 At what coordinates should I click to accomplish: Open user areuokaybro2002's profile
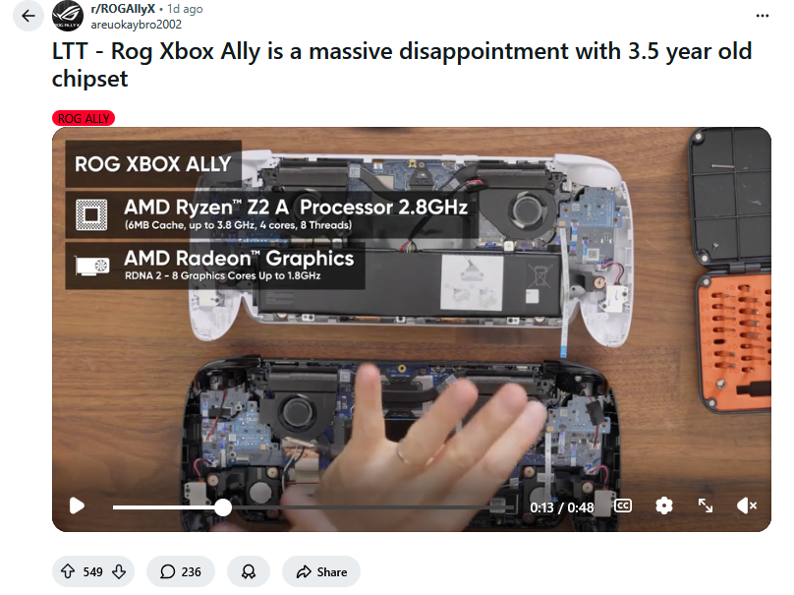point(137,25)
